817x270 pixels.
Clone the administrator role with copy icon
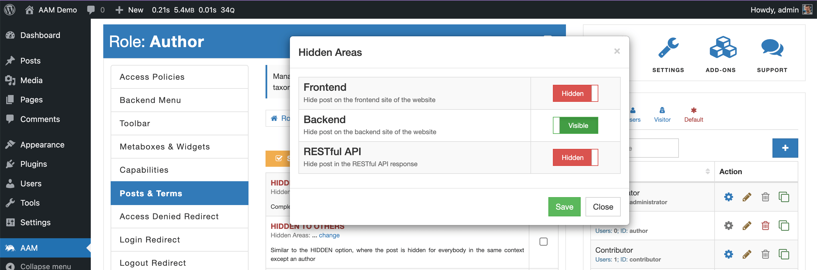click(x=784, y=197)
